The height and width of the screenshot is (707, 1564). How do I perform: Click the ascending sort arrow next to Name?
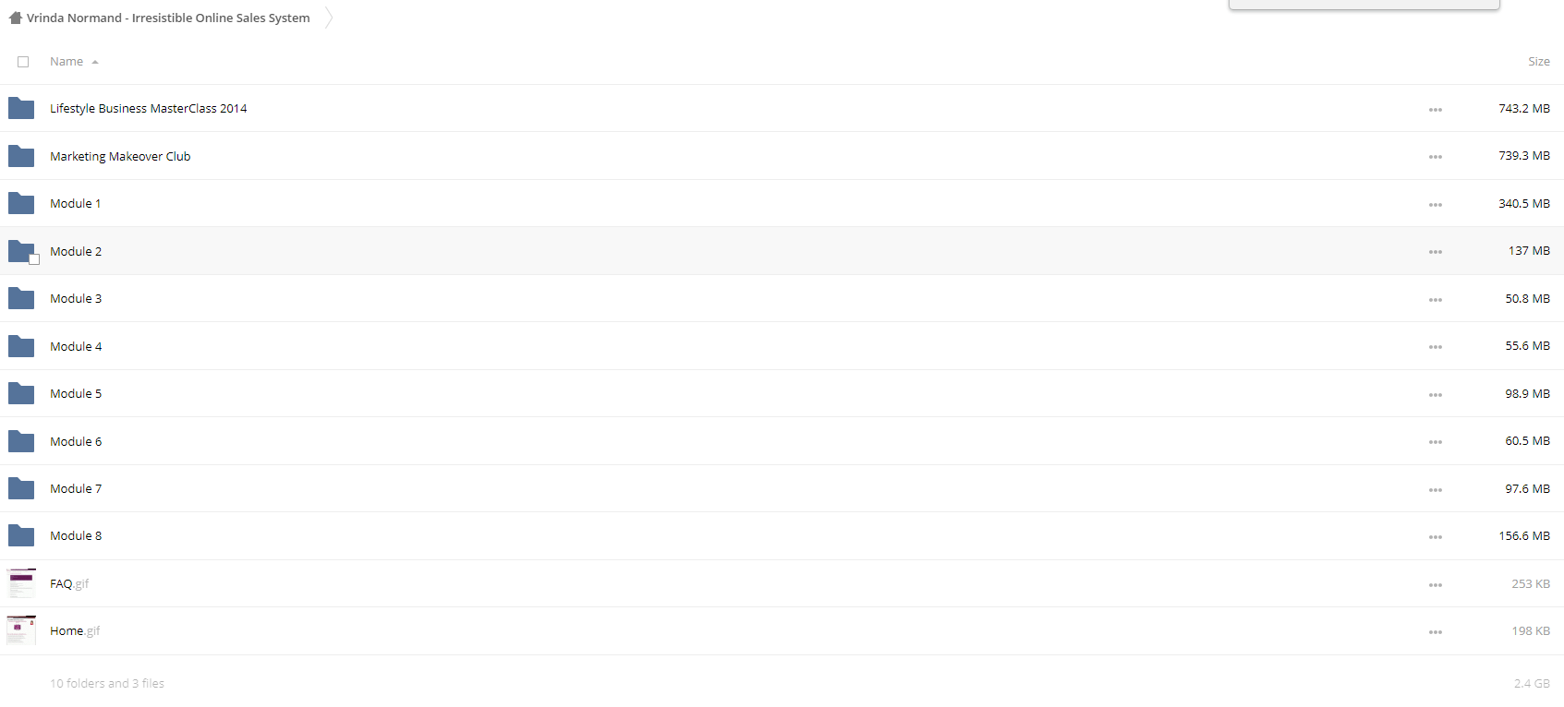(x=95, y=63)
